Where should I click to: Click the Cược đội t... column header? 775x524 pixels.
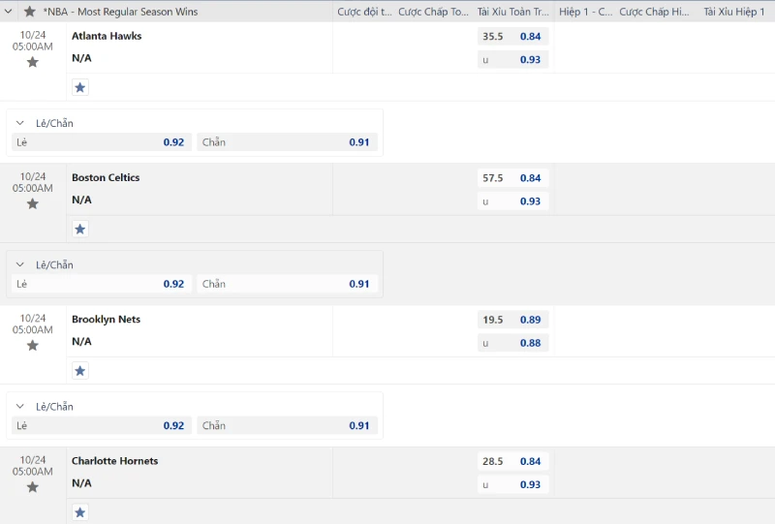[x=364, y=12]
